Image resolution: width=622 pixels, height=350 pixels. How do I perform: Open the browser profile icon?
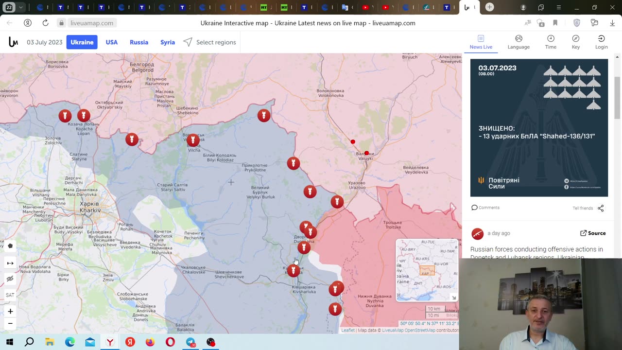pyautogui.click(x=523, y=7)
